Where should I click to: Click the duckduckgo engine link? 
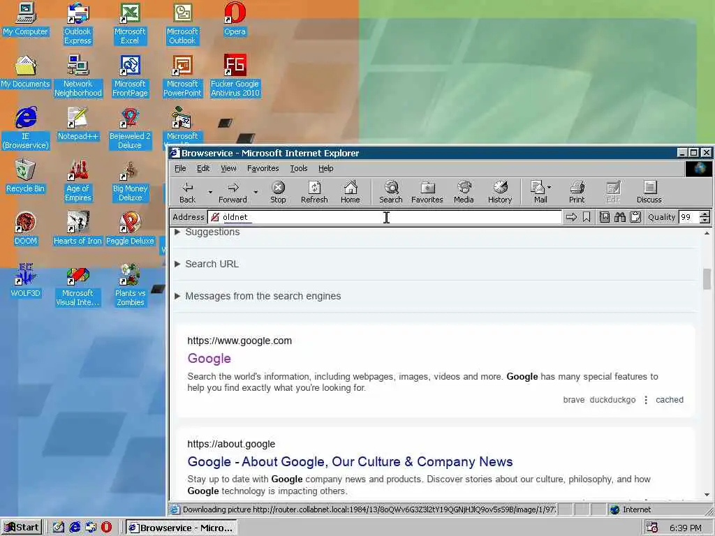click(612, 400)
